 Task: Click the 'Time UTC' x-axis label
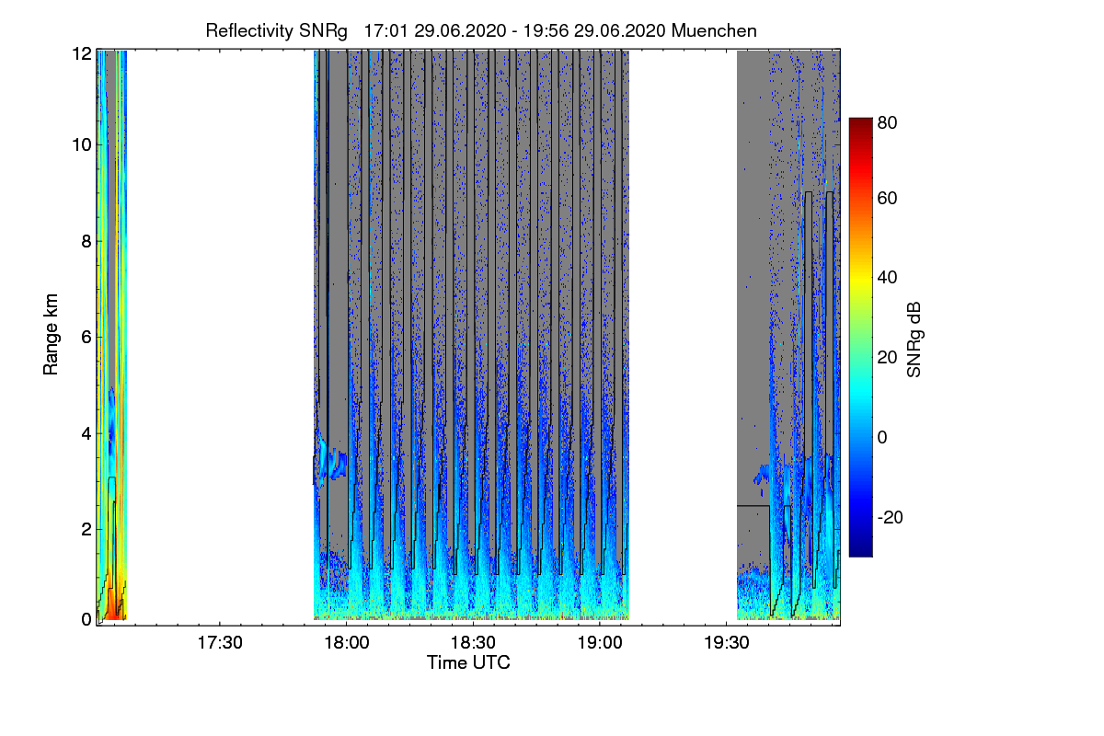468,662
